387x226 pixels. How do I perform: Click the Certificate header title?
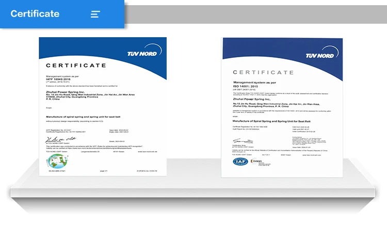tap(35, 13)
